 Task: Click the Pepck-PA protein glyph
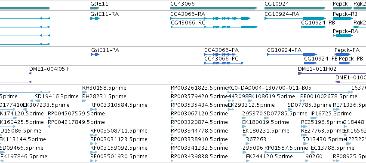342,54
